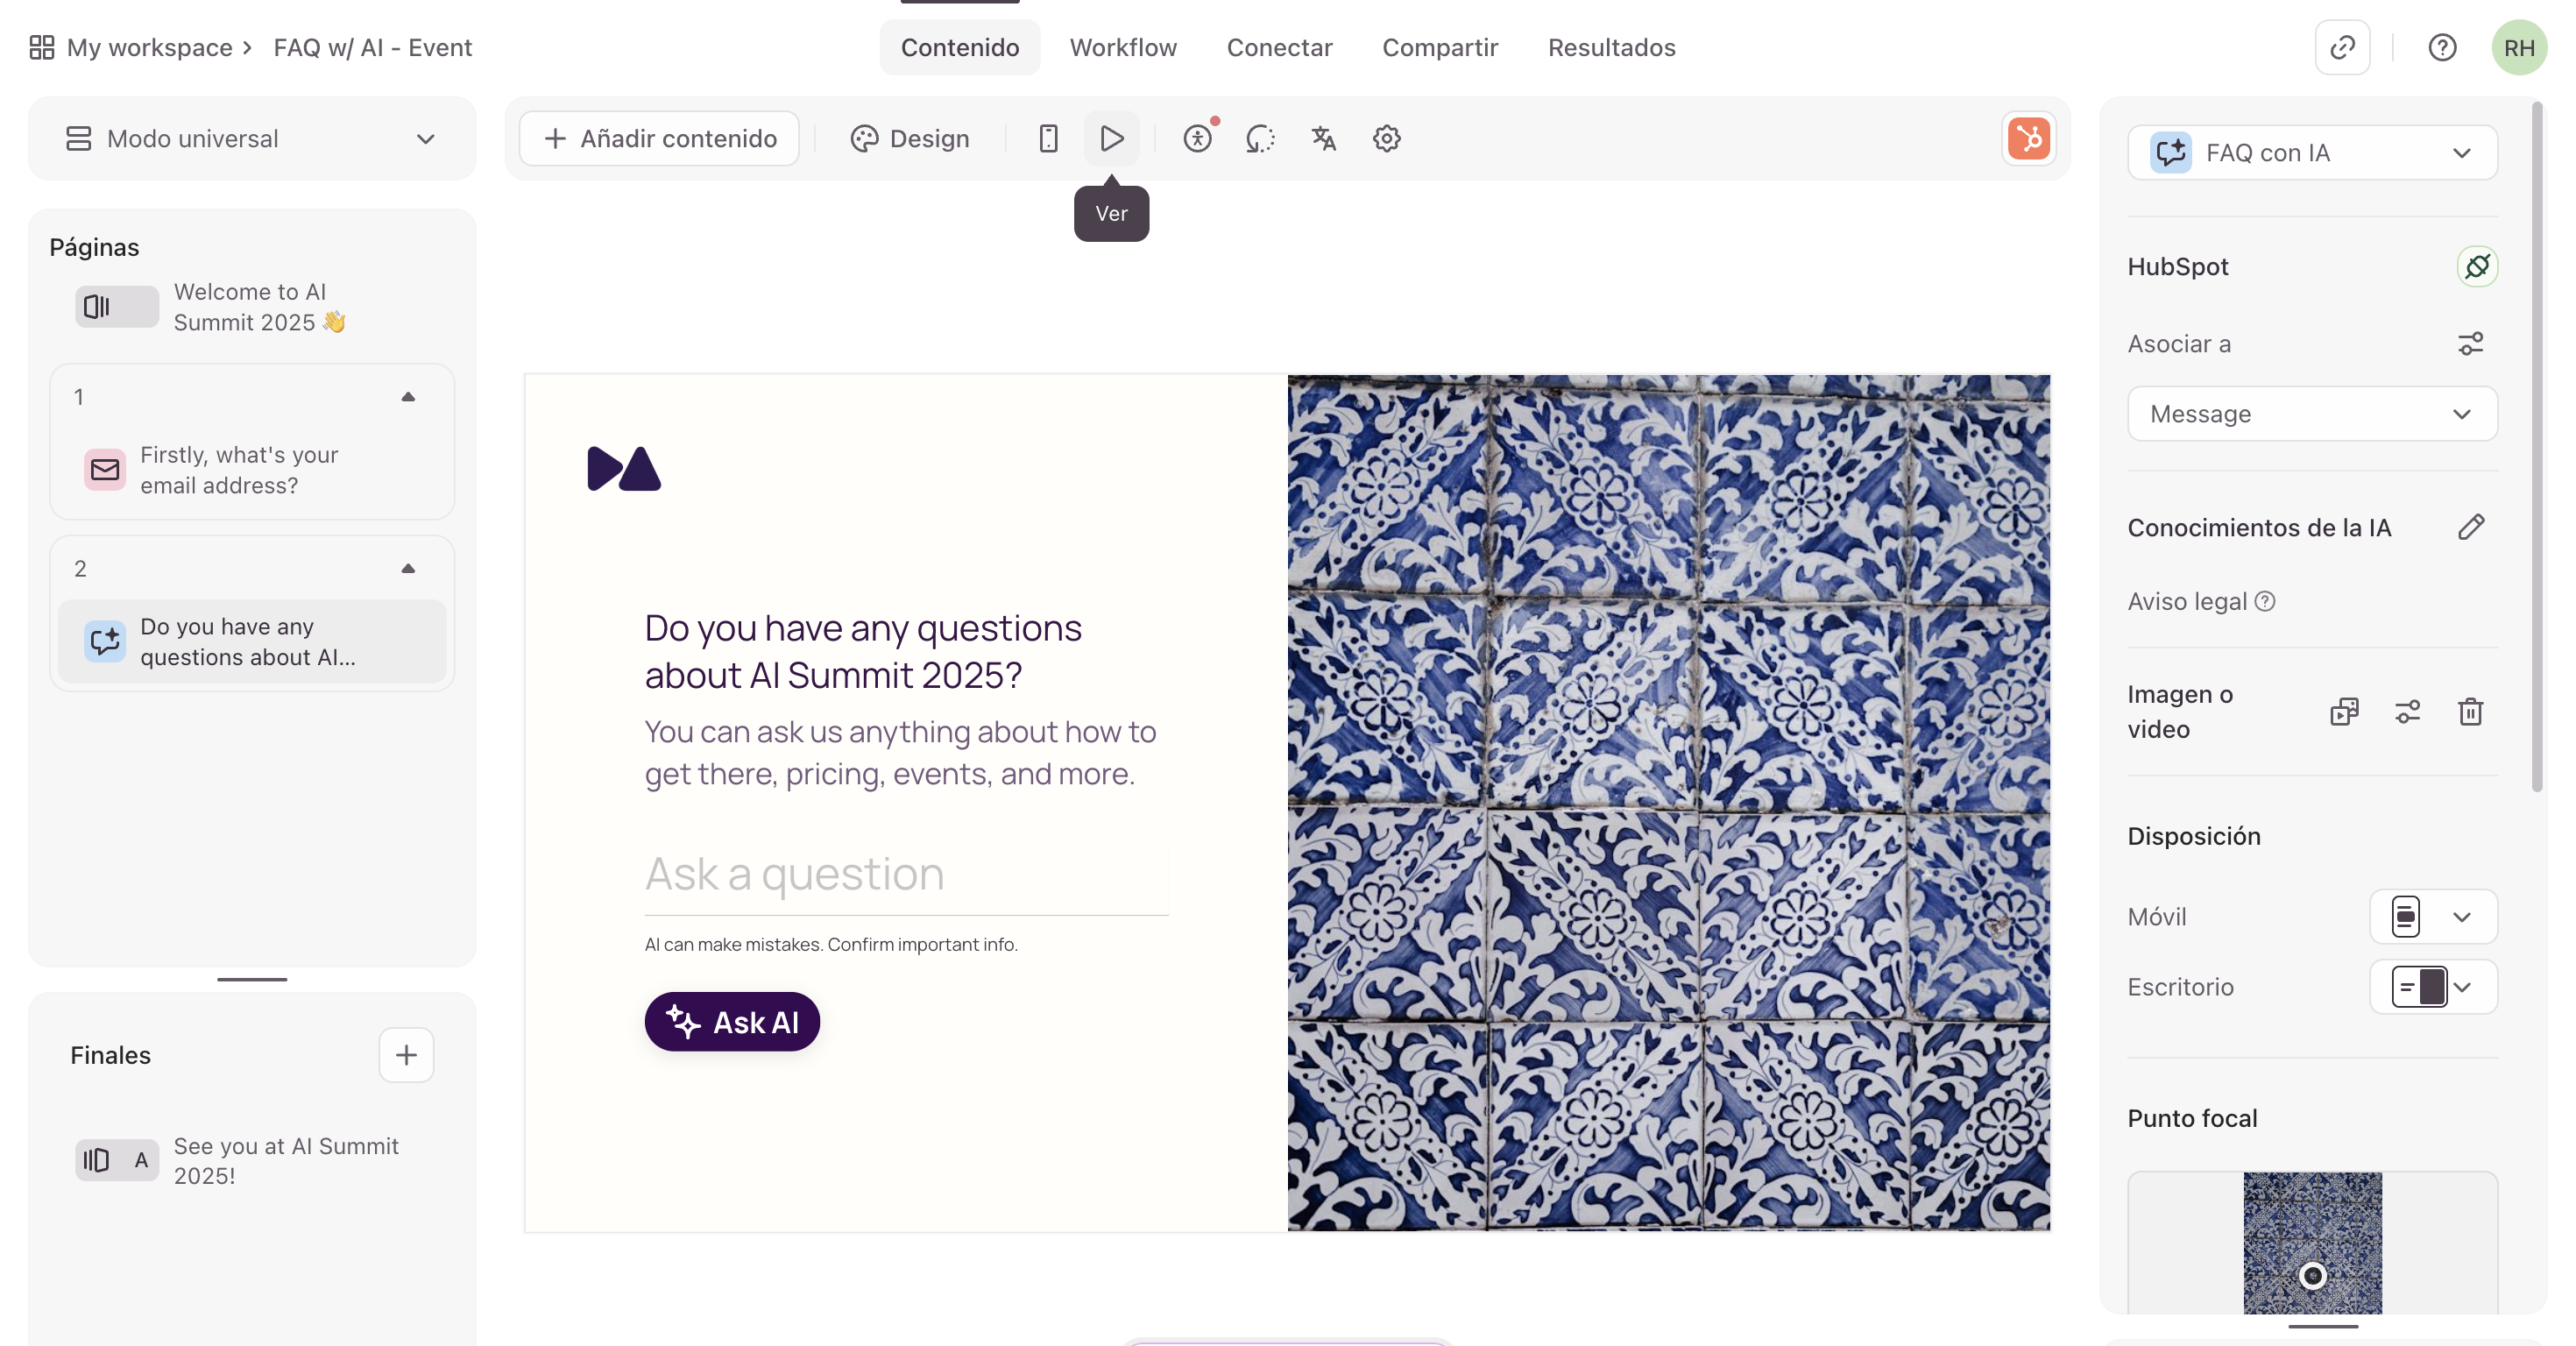Click the focal point image thumbnail
2576x1346 pixels.
point(2311,1242)
